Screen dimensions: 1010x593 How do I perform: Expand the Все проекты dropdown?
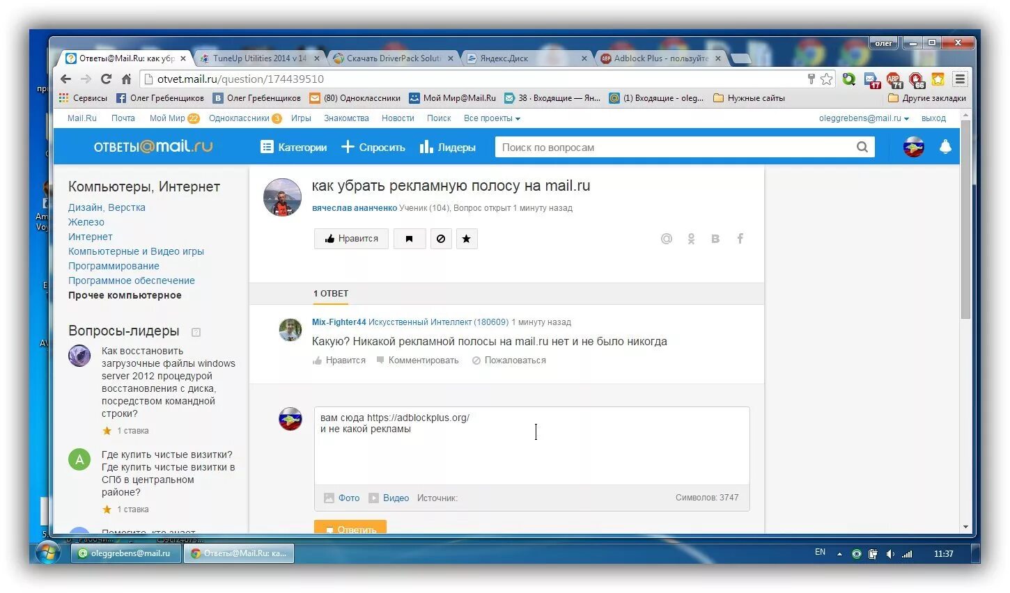click(x=492, y=118)
